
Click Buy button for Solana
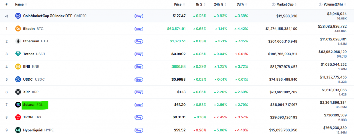pyautogui.click(x=139, y=105)
